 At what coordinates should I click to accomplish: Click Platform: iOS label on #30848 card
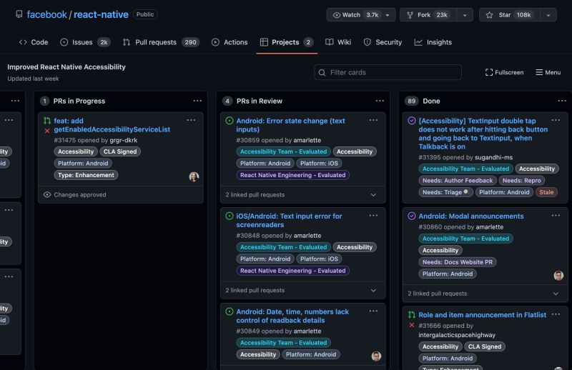319,259
